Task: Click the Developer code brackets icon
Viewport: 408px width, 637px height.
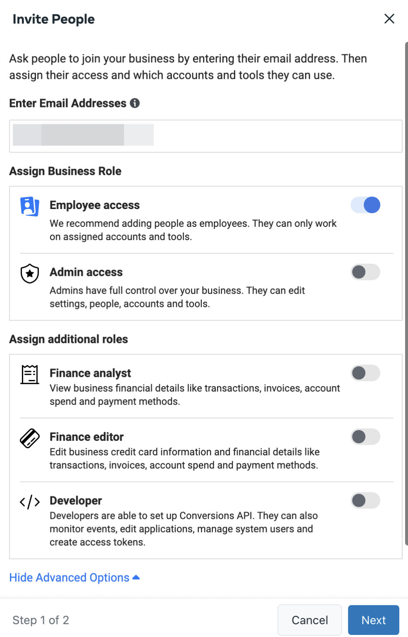Action: (x=29, y=501)
